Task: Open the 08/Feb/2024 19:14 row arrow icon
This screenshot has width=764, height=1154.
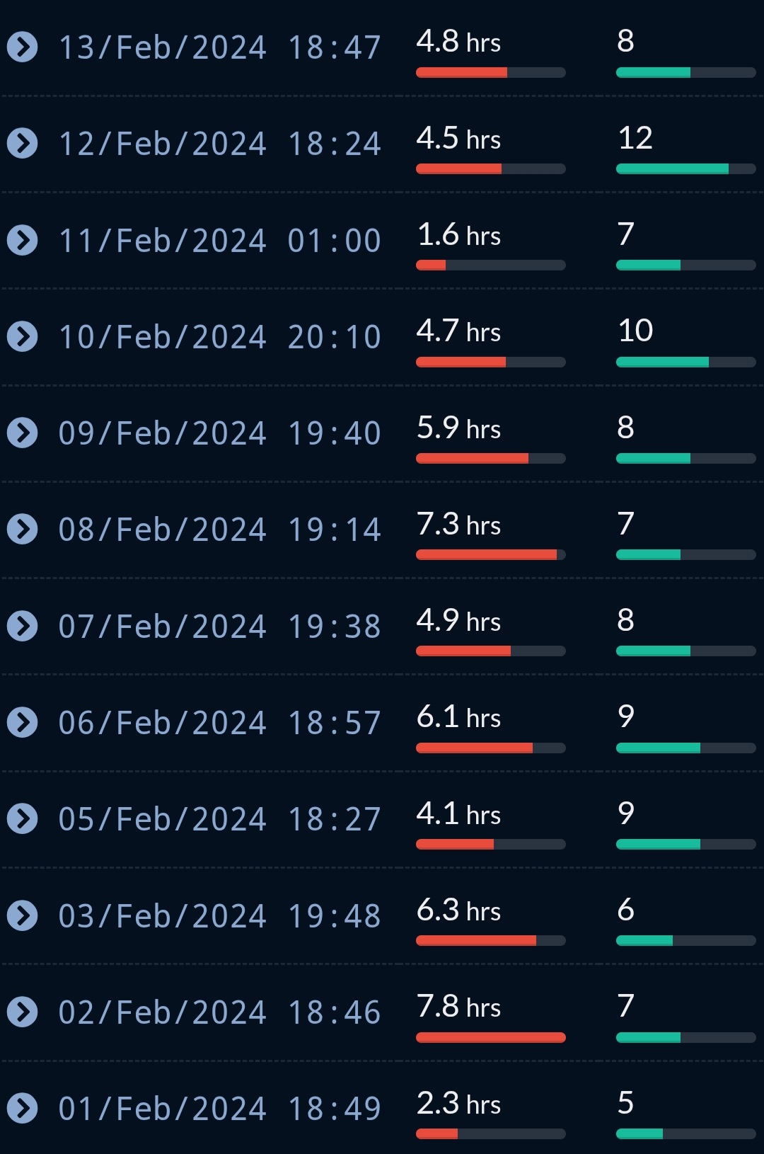Action: pyautogui.click(x=23, y=529)
